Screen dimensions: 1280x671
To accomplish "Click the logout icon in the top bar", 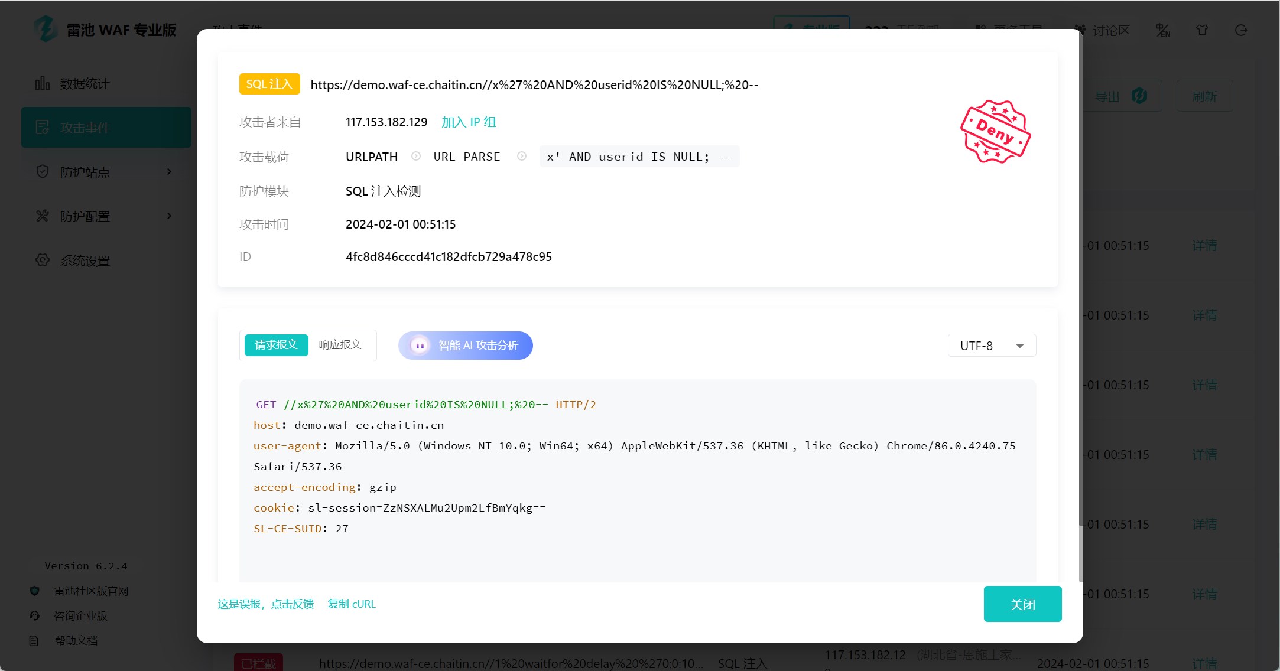I will tap(1241, 30).
